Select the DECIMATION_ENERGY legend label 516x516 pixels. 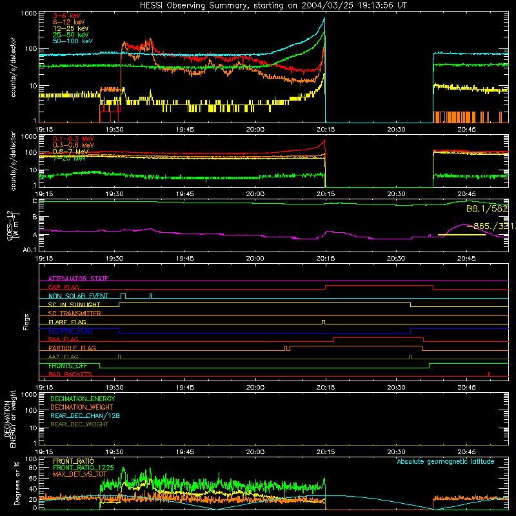(83, 399)
